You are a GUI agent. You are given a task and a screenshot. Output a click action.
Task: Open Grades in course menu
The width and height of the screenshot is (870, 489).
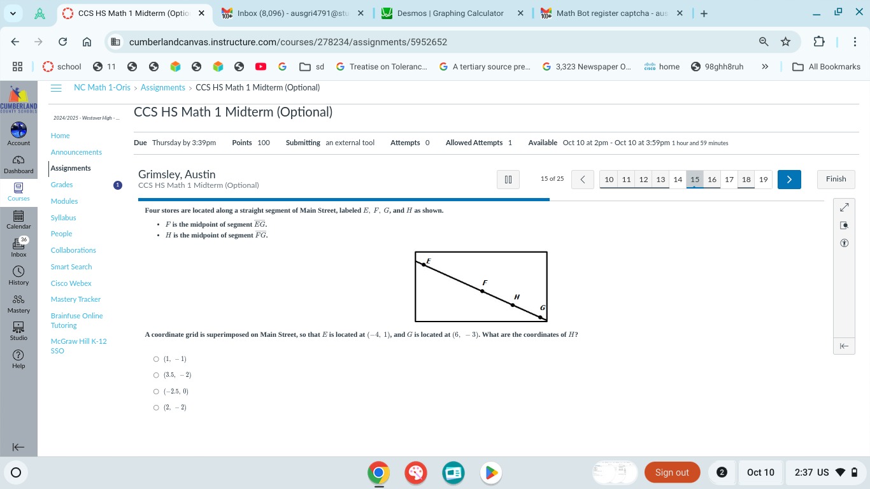[62, 185]
